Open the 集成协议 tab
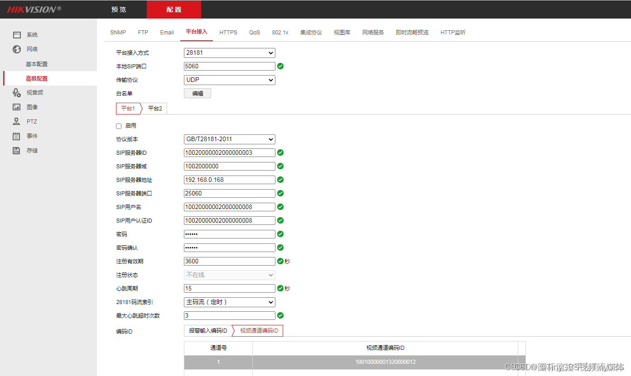Viewport: 631px width, 376px height. 311,33
